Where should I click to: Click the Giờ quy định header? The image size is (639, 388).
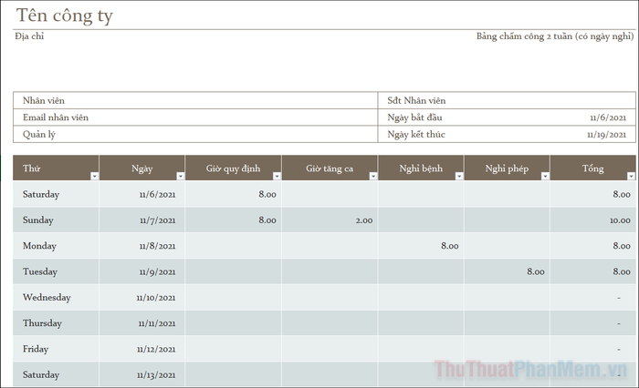click(233, 168)
